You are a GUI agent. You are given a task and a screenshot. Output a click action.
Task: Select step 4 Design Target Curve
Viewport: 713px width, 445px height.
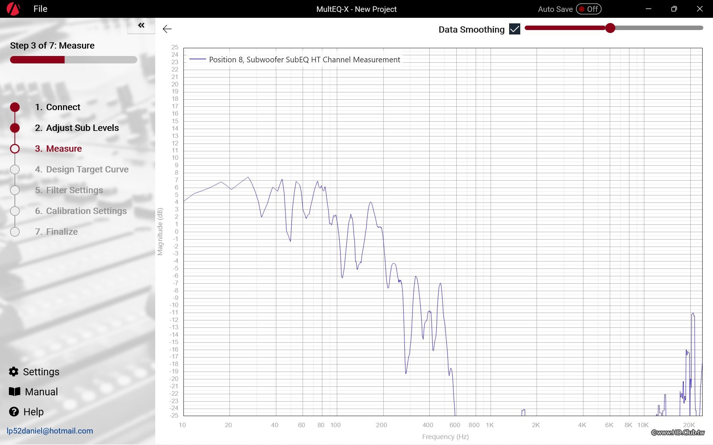pos(82,169)
